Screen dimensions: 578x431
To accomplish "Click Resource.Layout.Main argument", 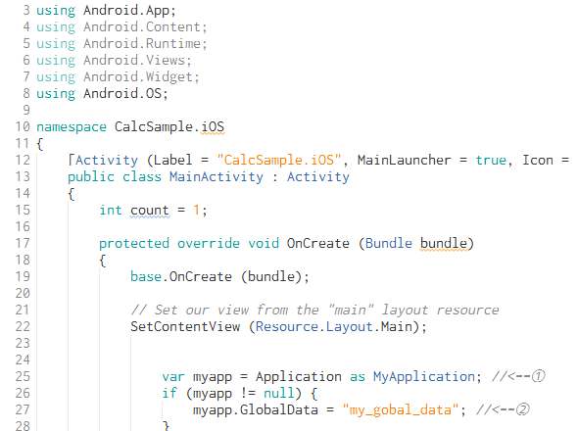I will click(334, 326).
